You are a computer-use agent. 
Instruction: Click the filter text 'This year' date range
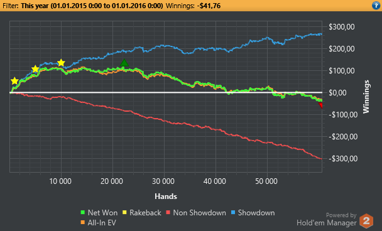pos(92,6)
